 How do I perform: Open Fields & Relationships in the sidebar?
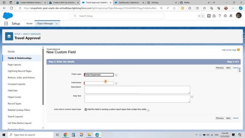pyautogui.click(x=20, y=58)
